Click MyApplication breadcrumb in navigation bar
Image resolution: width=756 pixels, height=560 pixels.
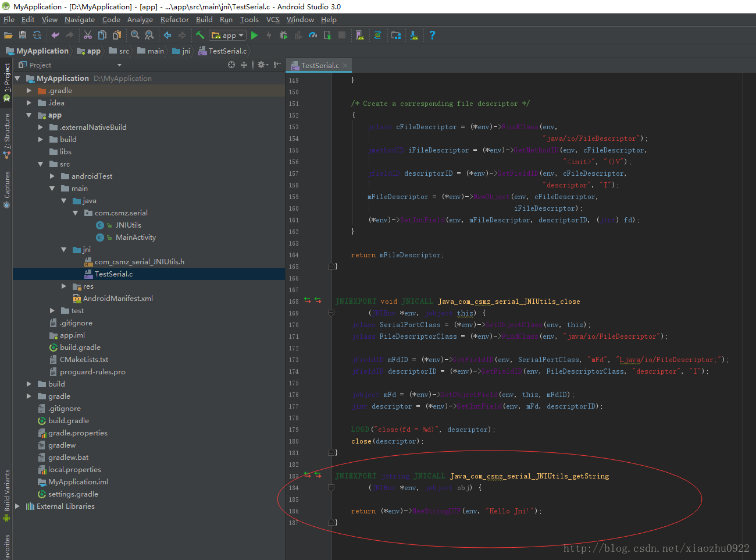37,51
